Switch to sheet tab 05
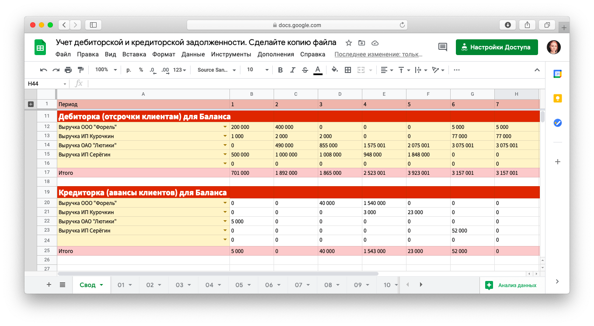This screenshot has width=594, height=326. pos(242,285)
